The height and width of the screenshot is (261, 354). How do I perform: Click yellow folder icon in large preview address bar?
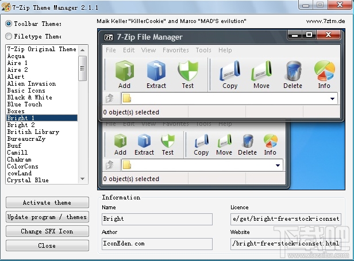click(x=127, y=98)
